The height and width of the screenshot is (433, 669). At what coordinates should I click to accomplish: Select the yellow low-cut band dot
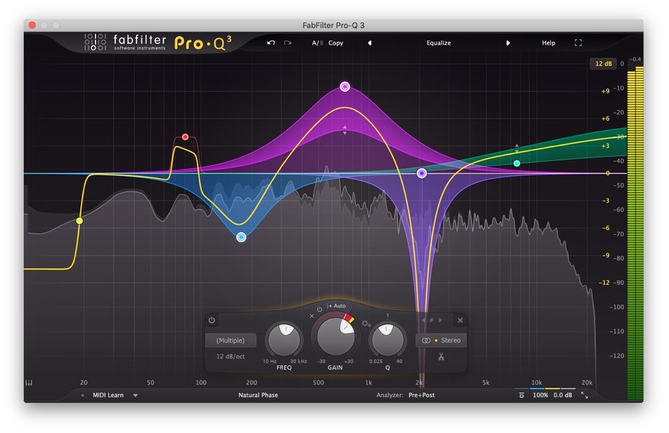79,221
